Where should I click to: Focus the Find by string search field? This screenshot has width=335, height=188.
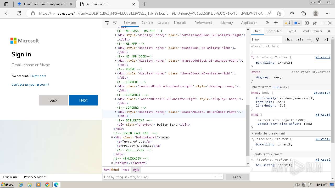pos(158,177)
